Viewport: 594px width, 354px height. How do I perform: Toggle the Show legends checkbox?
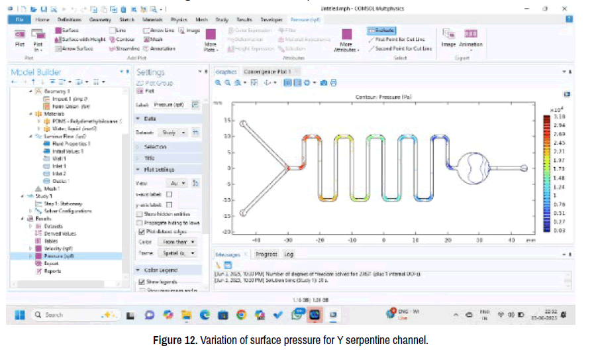point(140,282)
